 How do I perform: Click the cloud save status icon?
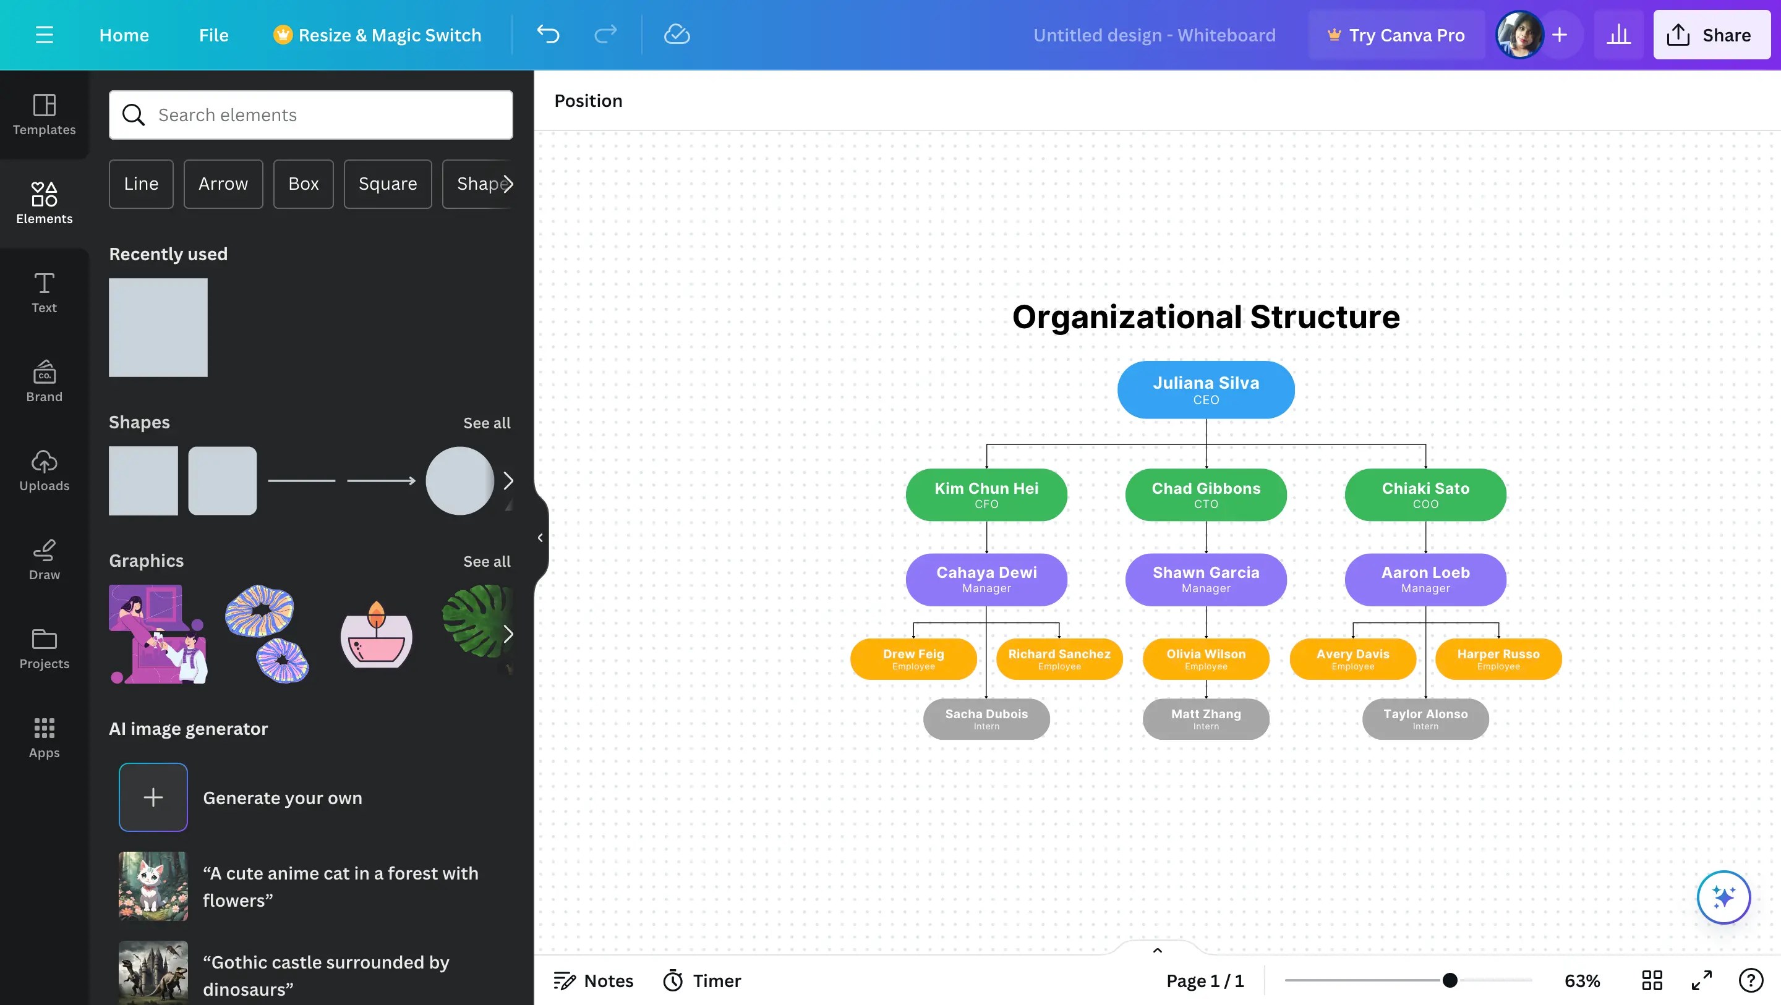coord(676,35)
